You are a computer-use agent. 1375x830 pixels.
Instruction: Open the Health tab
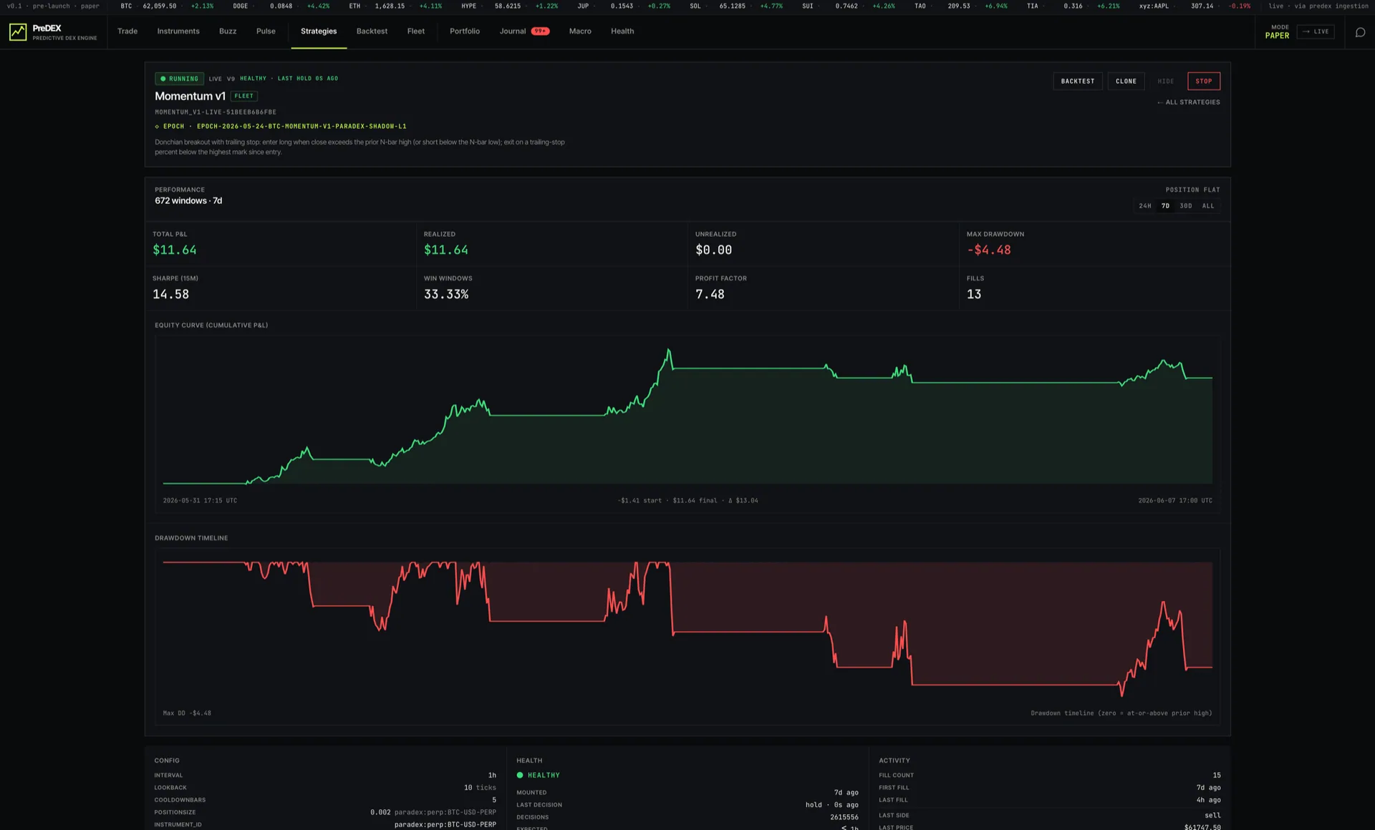[x=622, y=31]
